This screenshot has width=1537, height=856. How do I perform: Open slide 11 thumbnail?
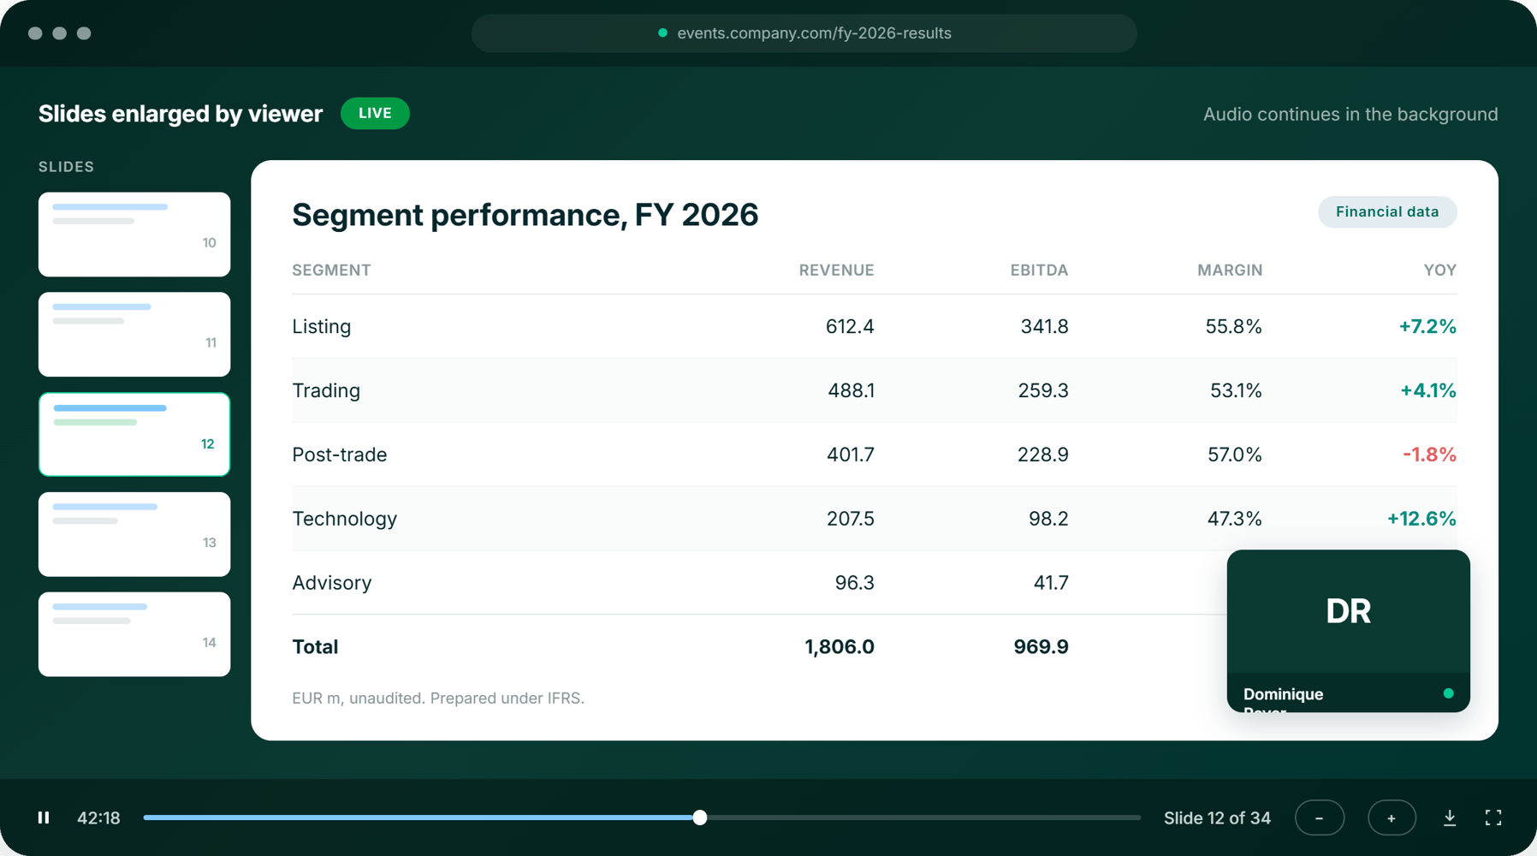click(x=134, y=335)
